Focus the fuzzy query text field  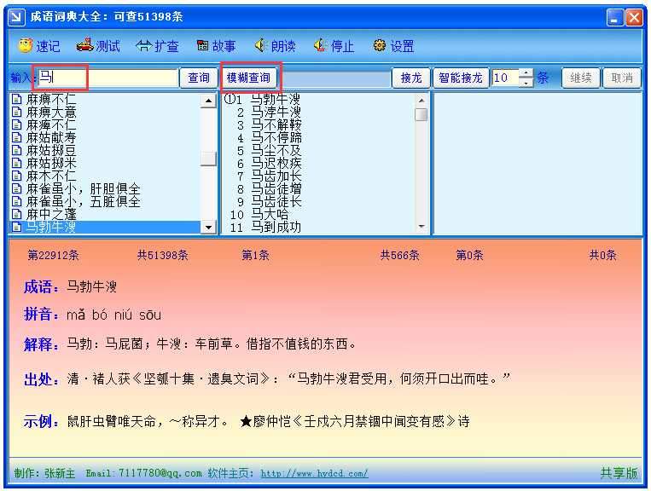coord(335,78)
